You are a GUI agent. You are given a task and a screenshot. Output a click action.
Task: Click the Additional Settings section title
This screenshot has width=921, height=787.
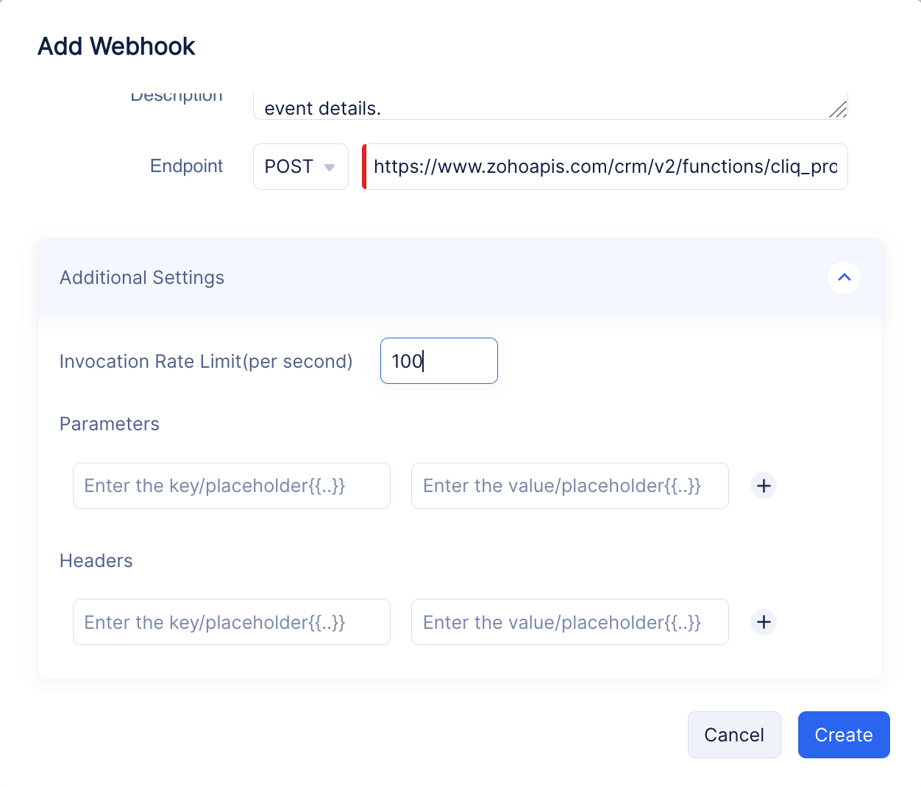point(142,277)
